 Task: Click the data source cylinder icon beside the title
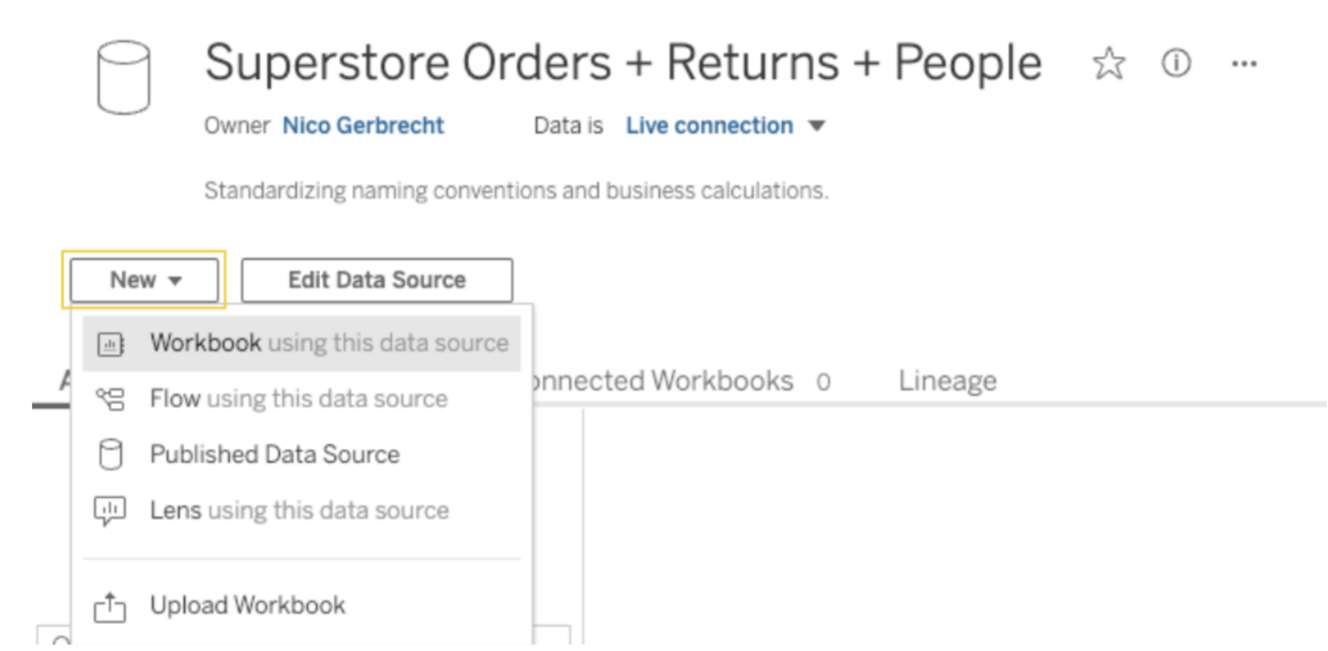(x=123, y=78)
